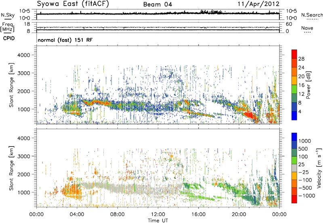Click the '-25' tick on Velocity color bar
Image resolution: width=323 pixels, height=223 pixels.
(x=303, y=172)
